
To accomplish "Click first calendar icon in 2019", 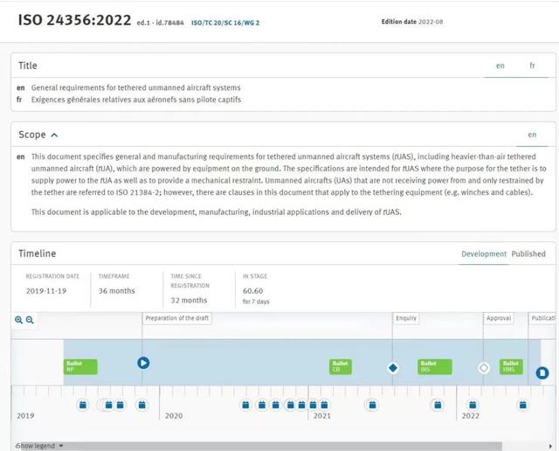I will point(82,405).
